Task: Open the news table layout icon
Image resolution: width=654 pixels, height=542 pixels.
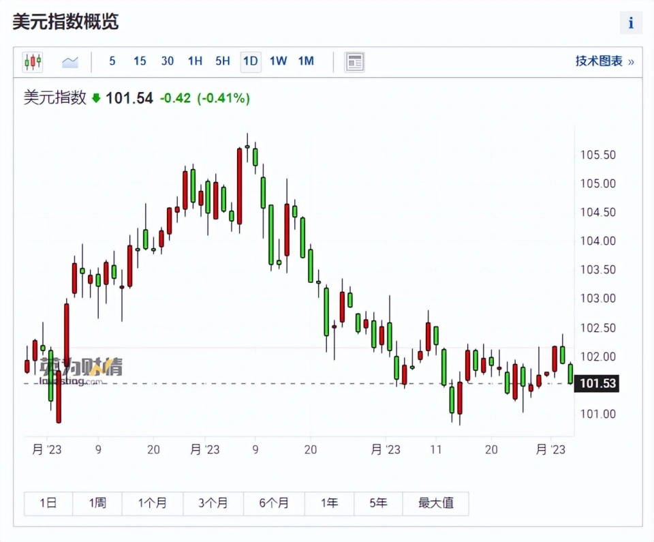Action: 354,62
